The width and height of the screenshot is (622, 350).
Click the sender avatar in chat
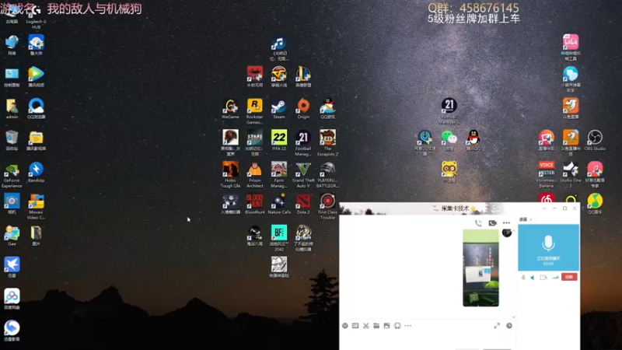click(x=507, y=233)
